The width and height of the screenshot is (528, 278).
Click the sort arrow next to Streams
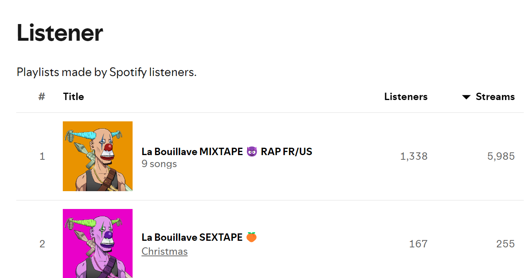(466, 97)
